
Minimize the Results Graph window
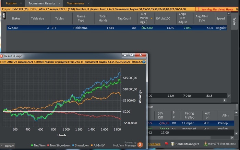125,55
